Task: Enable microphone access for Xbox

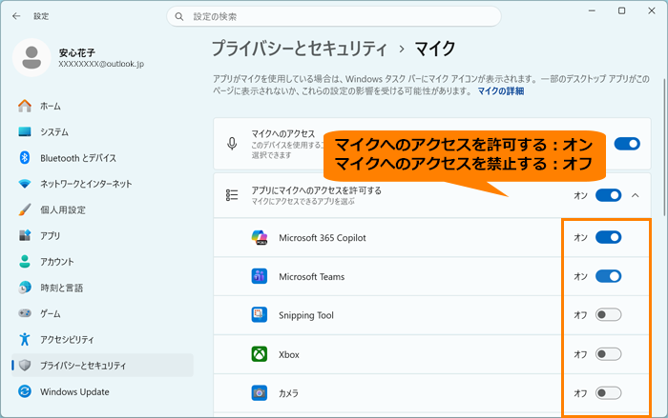Action: coord(609,354)
